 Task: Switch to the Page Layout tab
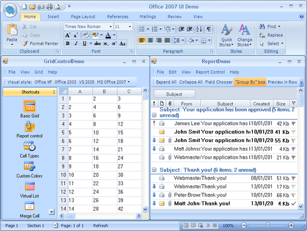(83, 17)
